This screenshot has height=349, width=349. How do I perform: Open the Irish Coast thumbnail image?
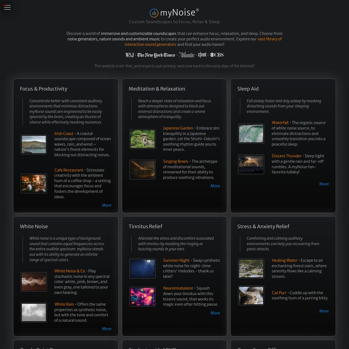34,144
